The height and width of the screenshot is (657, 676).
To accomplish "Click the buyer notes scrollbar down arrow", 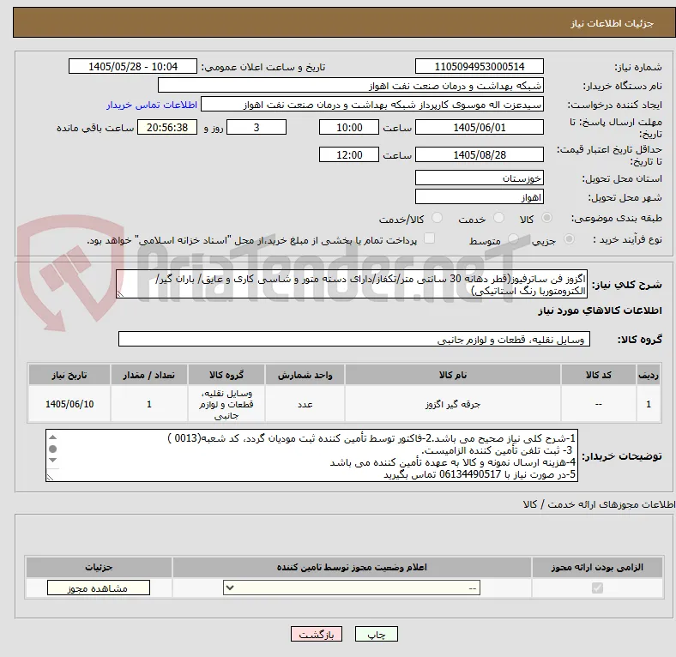I will click(x=52, y=461).
